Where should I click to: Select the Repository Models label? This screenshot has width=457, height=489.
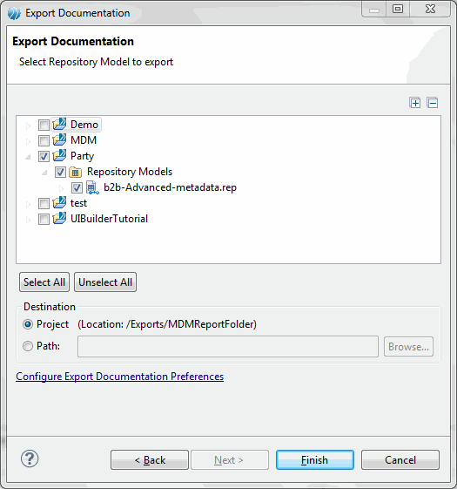pos(130,172)
